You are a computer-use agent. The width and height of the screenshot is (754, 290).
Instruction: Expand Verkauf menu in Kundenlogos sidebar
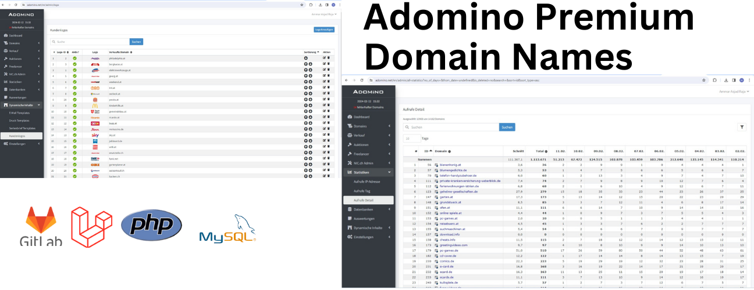(22, 50)
